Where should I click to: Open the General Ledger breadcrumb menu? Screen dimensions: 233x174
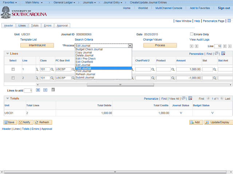pyautogui.click(x=64, y=3)
